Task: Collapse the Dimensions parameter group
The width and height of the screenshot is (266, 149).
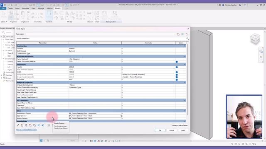Action: [x=185, y=65]
